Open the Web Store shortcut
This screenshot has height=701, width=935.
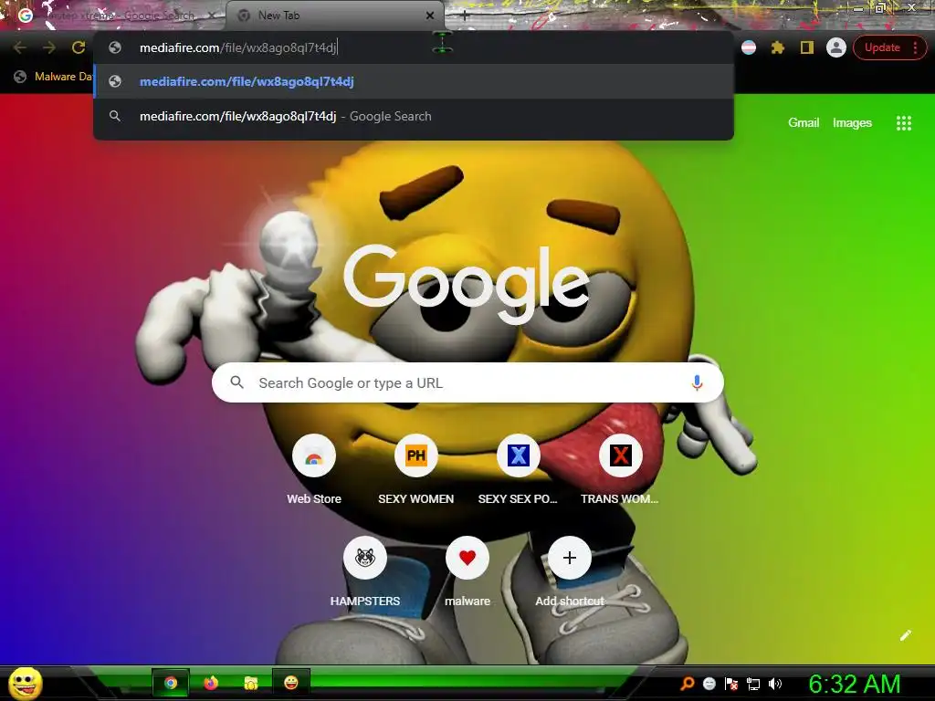point(314,455)
